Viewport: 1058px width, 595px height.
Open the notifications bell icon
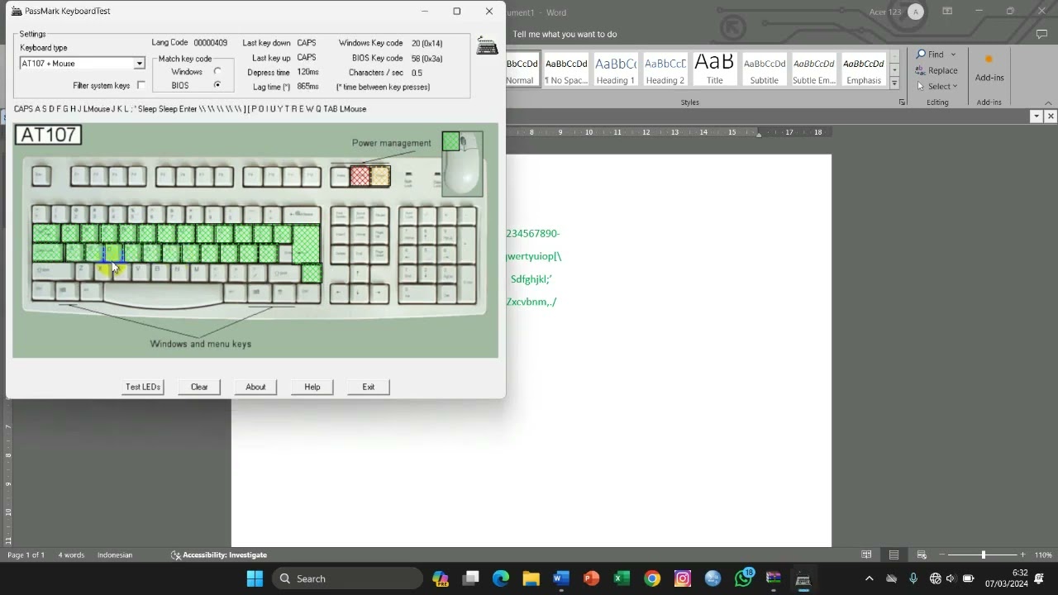(x=1039, y=578)
